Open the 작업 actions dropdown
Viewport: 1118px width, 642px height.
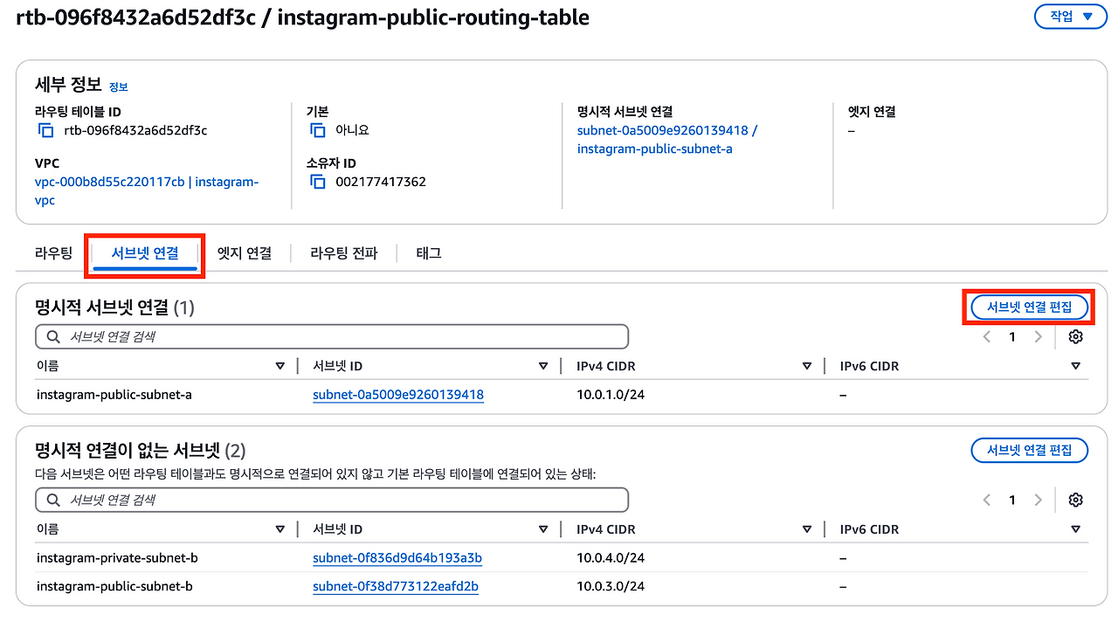(1070, 17)
